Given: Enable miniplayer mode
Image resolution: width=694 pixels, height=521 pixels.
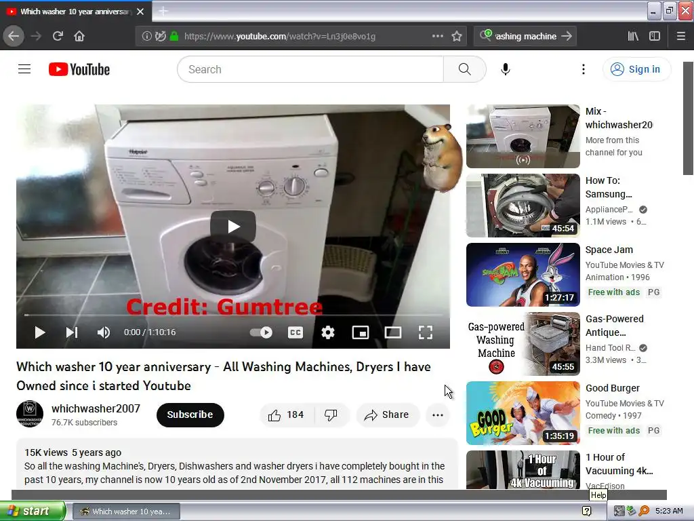Looking at the screenshot, I should [x=361, y=332].
